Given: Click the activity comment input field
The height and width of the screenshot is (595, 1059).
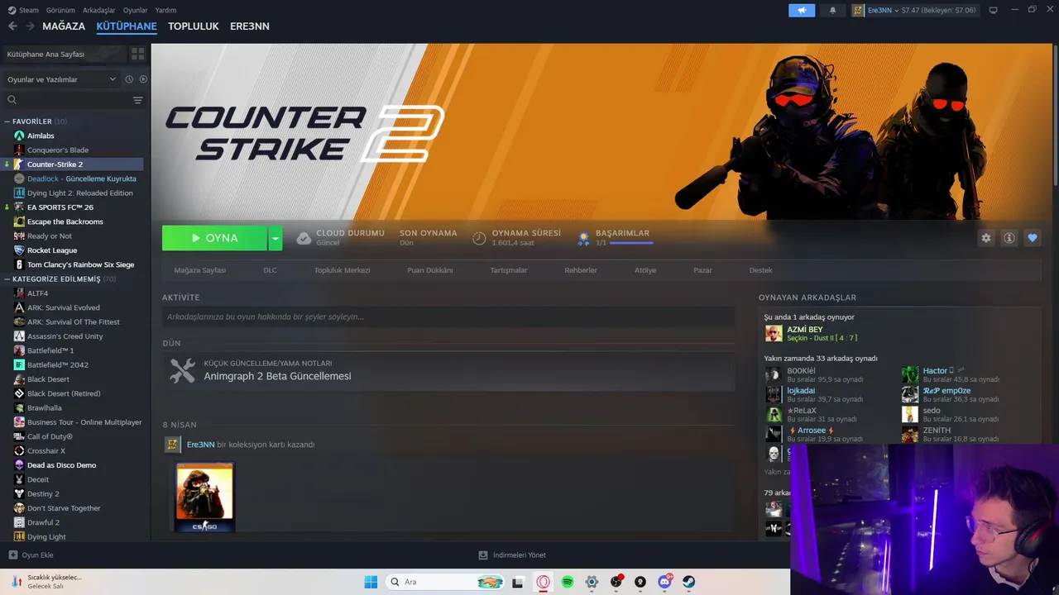Looking at the screenshot, I should (x=448, y=317).
